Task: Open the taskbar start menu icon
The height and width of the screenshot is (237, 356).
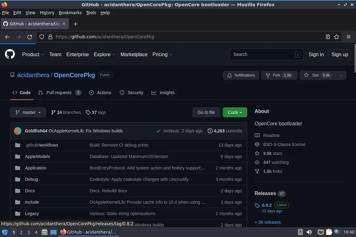Action: click(5, 232)
